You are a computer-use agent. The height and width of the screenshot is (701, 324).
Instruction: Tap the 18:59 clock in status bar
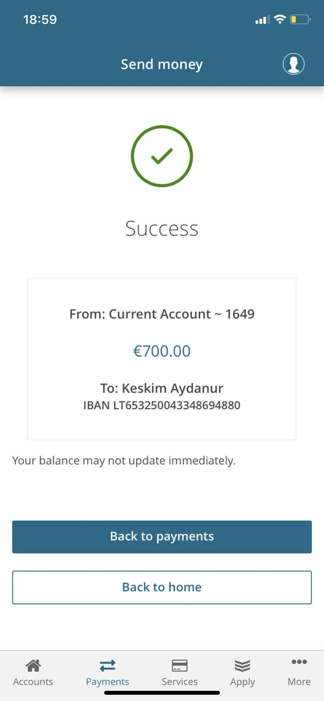[40, 20]
